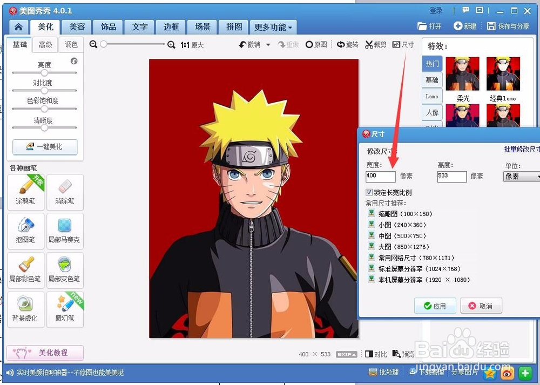Click the 一键美化 button
This screenshot has height=385, width=540.
coord(45,147)
